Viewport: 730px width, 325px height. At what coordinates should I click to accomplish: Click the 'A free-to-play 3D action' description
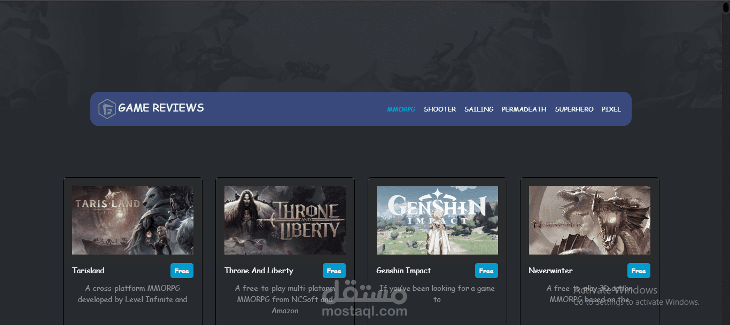coord(589,294)
